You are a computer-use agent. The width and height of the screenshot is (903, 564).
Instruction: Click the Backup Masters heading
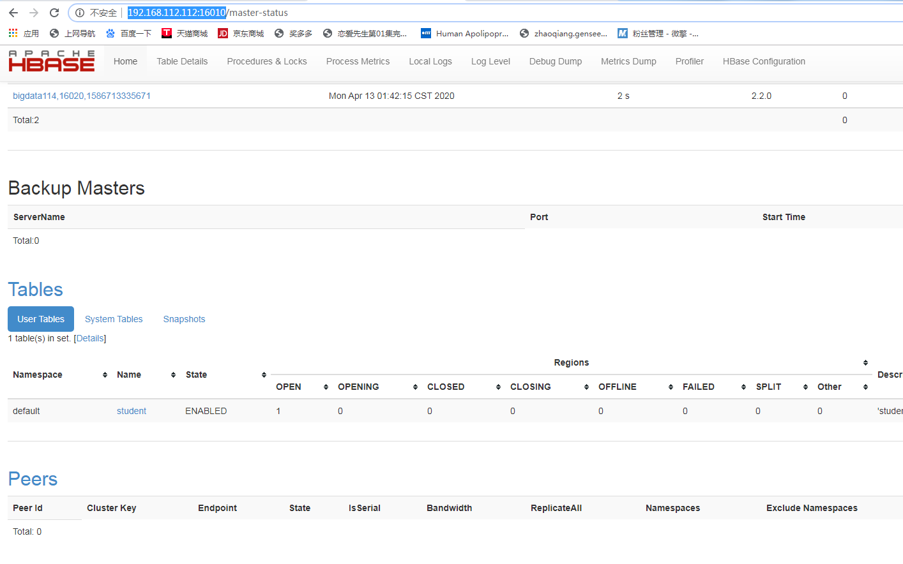(77, 188)
